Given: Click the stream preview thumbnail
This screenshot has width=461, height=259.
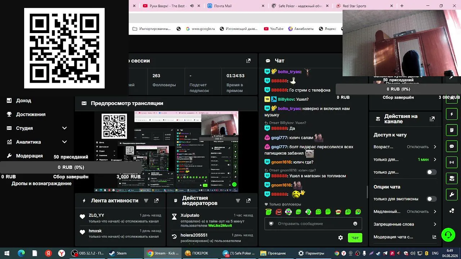Looking at the screenshot, I should [x=166, y=151].
